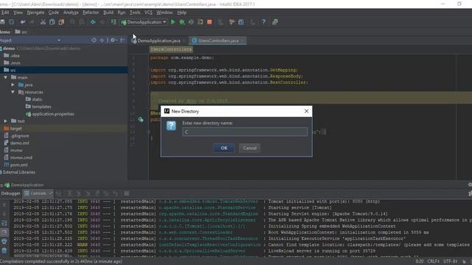The height and width of the screenshot is (265, 472).
Task: Click the Undo arrow icon in toolbar
Action: point(23,22)
